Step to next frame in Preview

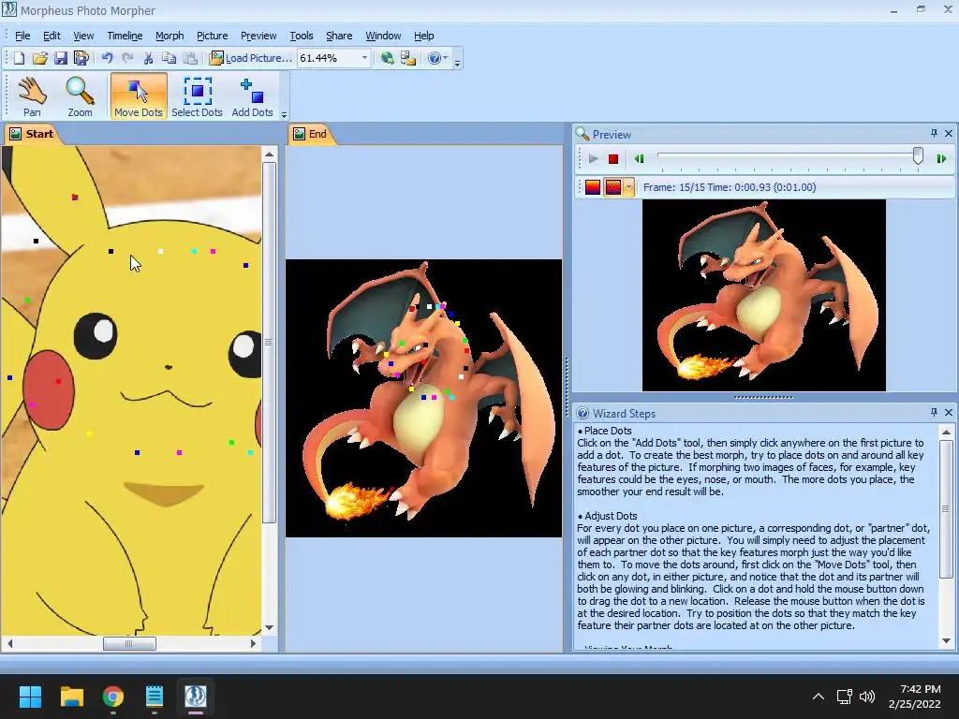tap(941, 159)
